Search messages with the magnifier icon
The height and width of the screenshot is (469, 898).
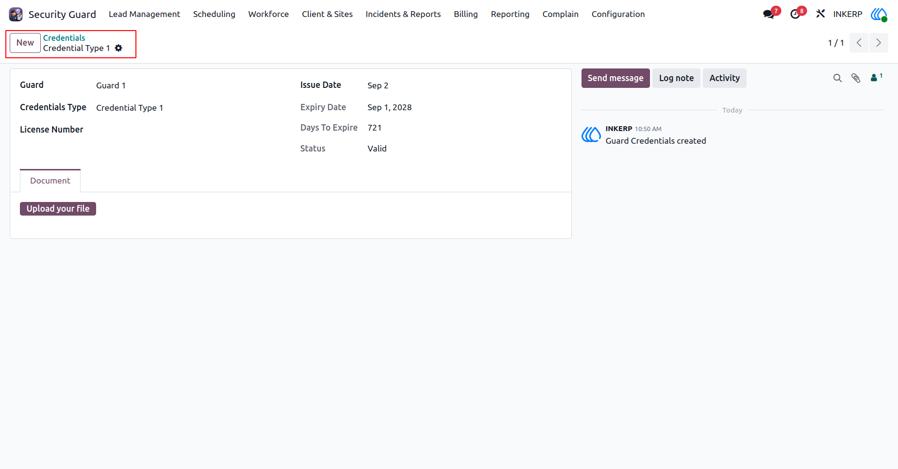click(x=837, y=78)
